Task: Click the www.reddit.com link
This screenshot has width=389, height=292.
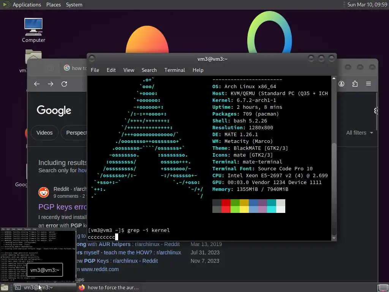Action: coord(100,269)
